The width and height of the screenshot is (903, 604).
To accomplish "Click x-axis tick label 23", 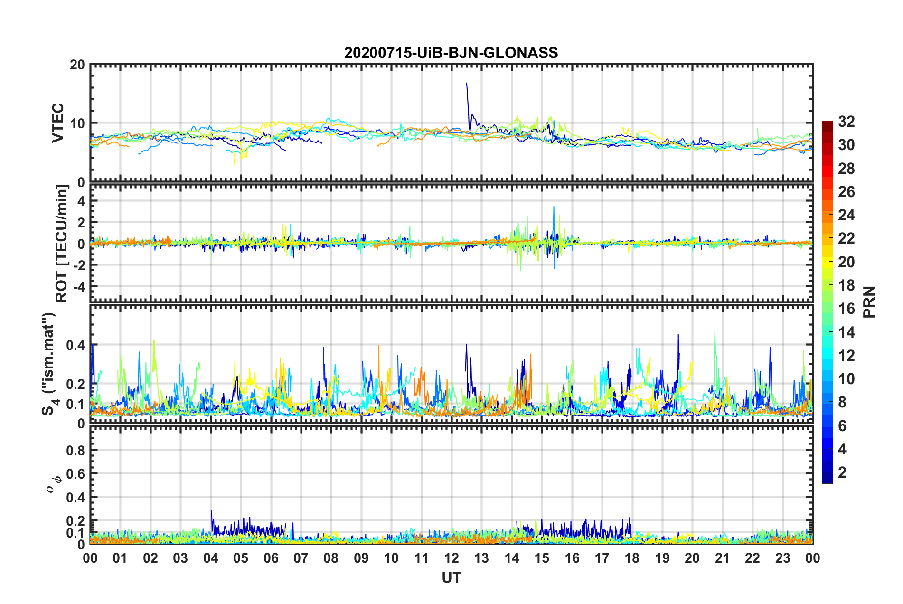I will (783, 558).
